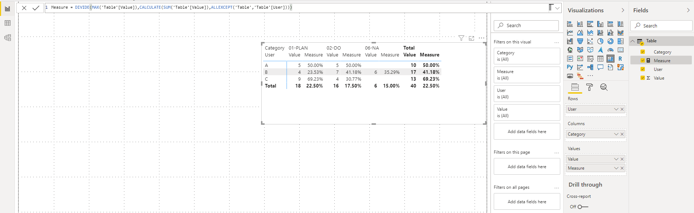Switch to Data view icon
Viewport: 694px width, 213px height.
(x=7, y=23)
